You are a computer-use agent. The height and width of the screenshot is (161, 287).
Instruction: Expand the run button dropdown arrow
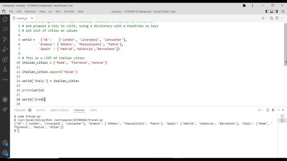point(266,18)
